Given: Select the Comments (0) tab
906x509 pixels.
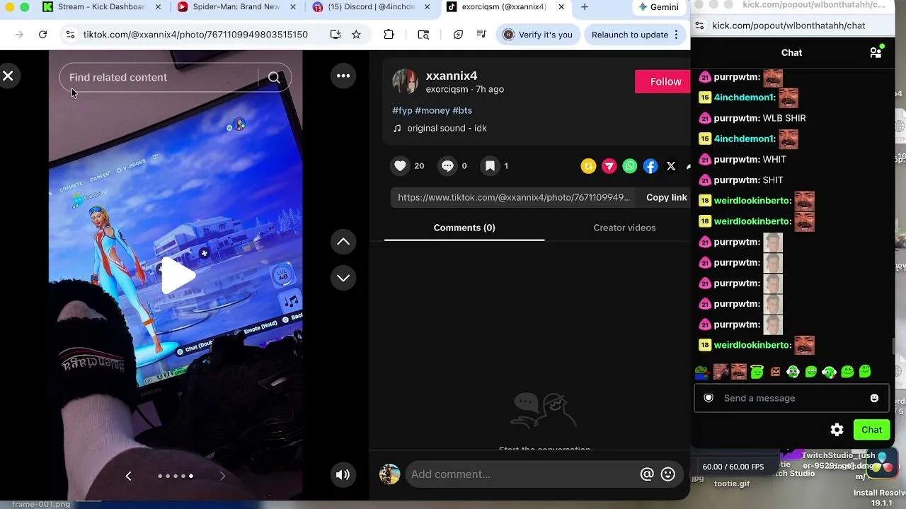Looking at the screenshot, I should click(464, 228).
